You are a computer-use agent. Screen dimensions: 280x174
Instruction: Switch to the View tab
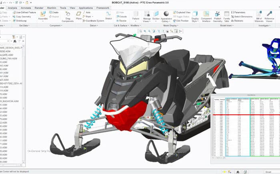point(72,8)
